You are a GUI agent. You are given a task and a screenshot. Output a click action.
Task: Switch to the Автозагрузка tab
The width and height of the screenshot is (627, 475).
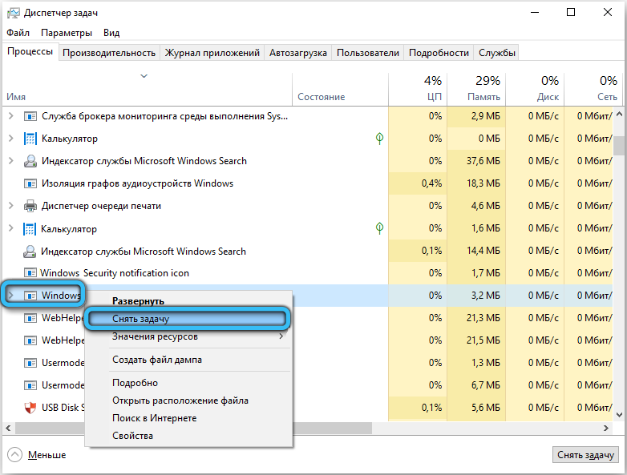(x=298, y=53)
